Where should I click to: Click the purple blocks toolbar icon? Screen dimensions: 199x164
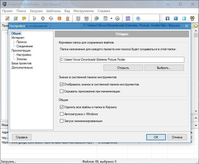click(x=128, y=18)
